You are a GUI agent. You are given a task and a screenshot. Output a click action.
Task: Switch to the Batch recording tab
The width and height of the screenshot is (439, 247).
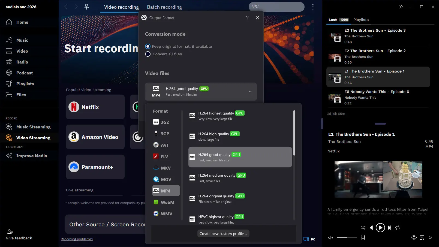click(x=164, y=7)
